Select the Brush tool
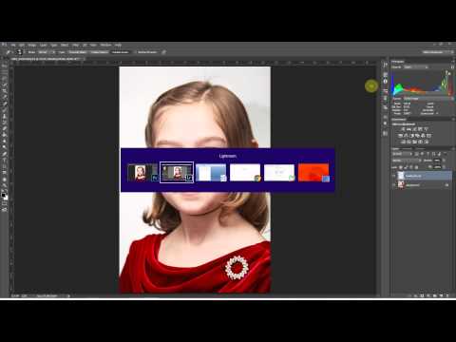456x342 pixels. [x=5, y=109]
